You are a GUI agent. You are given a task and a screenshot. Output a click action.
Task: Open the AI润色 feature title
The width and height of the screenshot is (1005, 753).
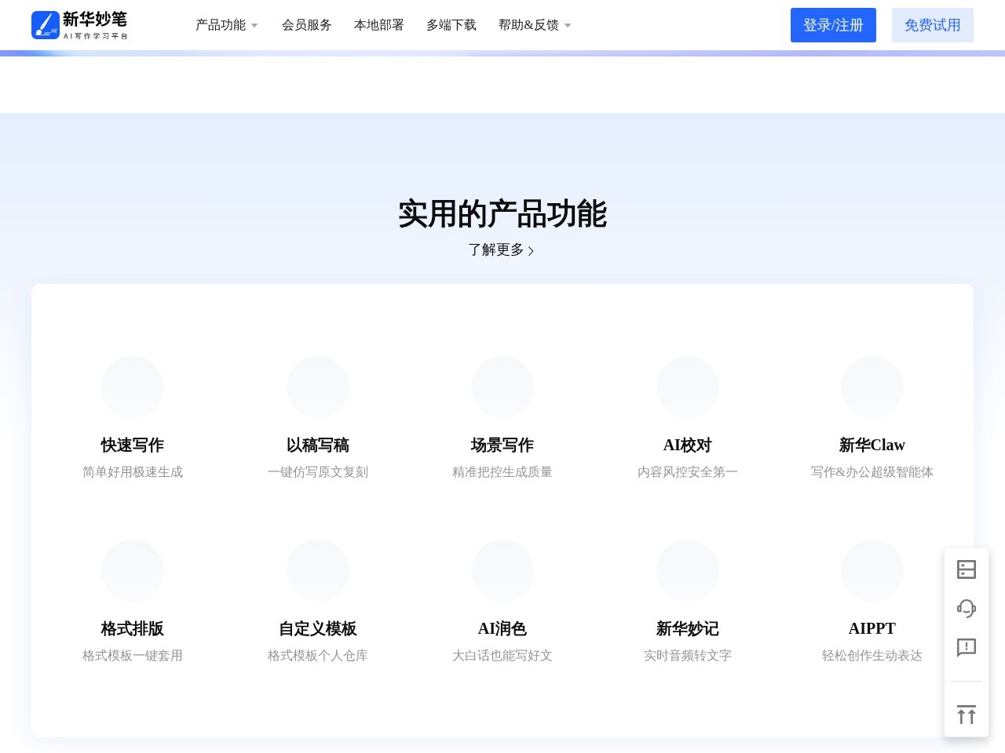click(x=502, y=628)
